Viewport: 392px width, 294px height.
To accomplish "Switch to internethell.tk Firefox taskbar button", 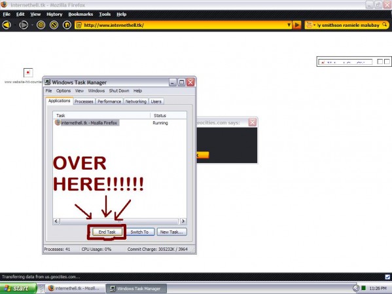I will 75,289.
